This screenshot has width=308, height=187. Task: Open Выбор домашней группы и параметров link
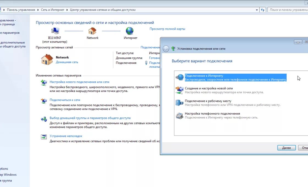pos(90,118)
